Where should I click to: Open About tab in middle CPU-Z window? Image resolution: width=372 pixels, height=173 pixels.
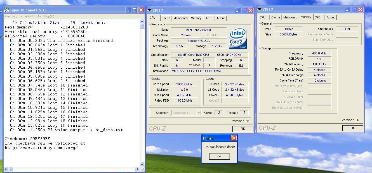[x=221, y=18]
